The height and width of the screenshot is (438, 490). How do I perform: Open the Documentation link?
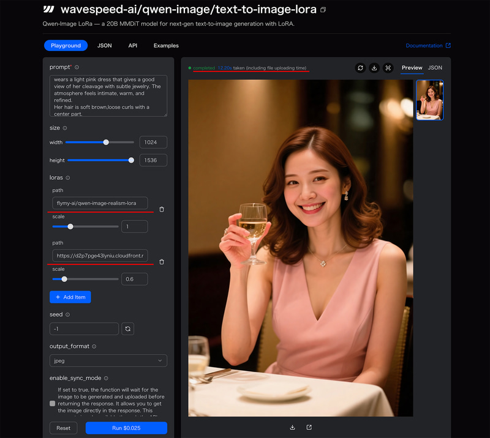click(x=424, y=45)
